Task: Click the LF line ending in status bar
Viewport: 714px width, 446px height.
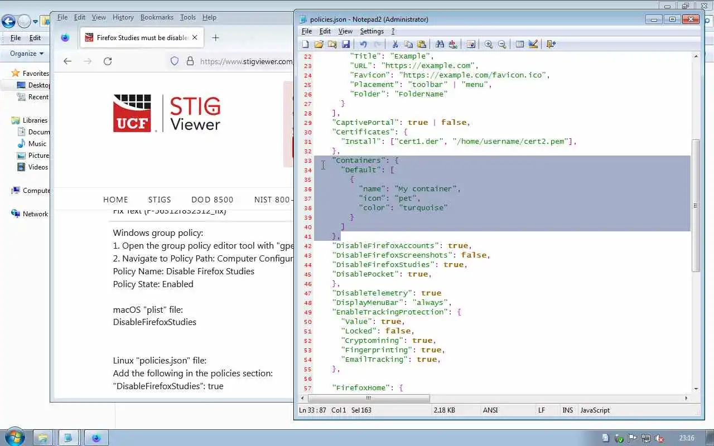Action: coord(541,410)
